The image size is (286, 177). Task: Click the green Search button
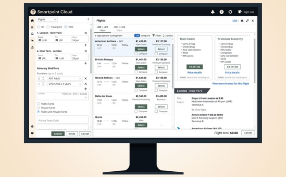pyautogui.click(x=58, y=134)
